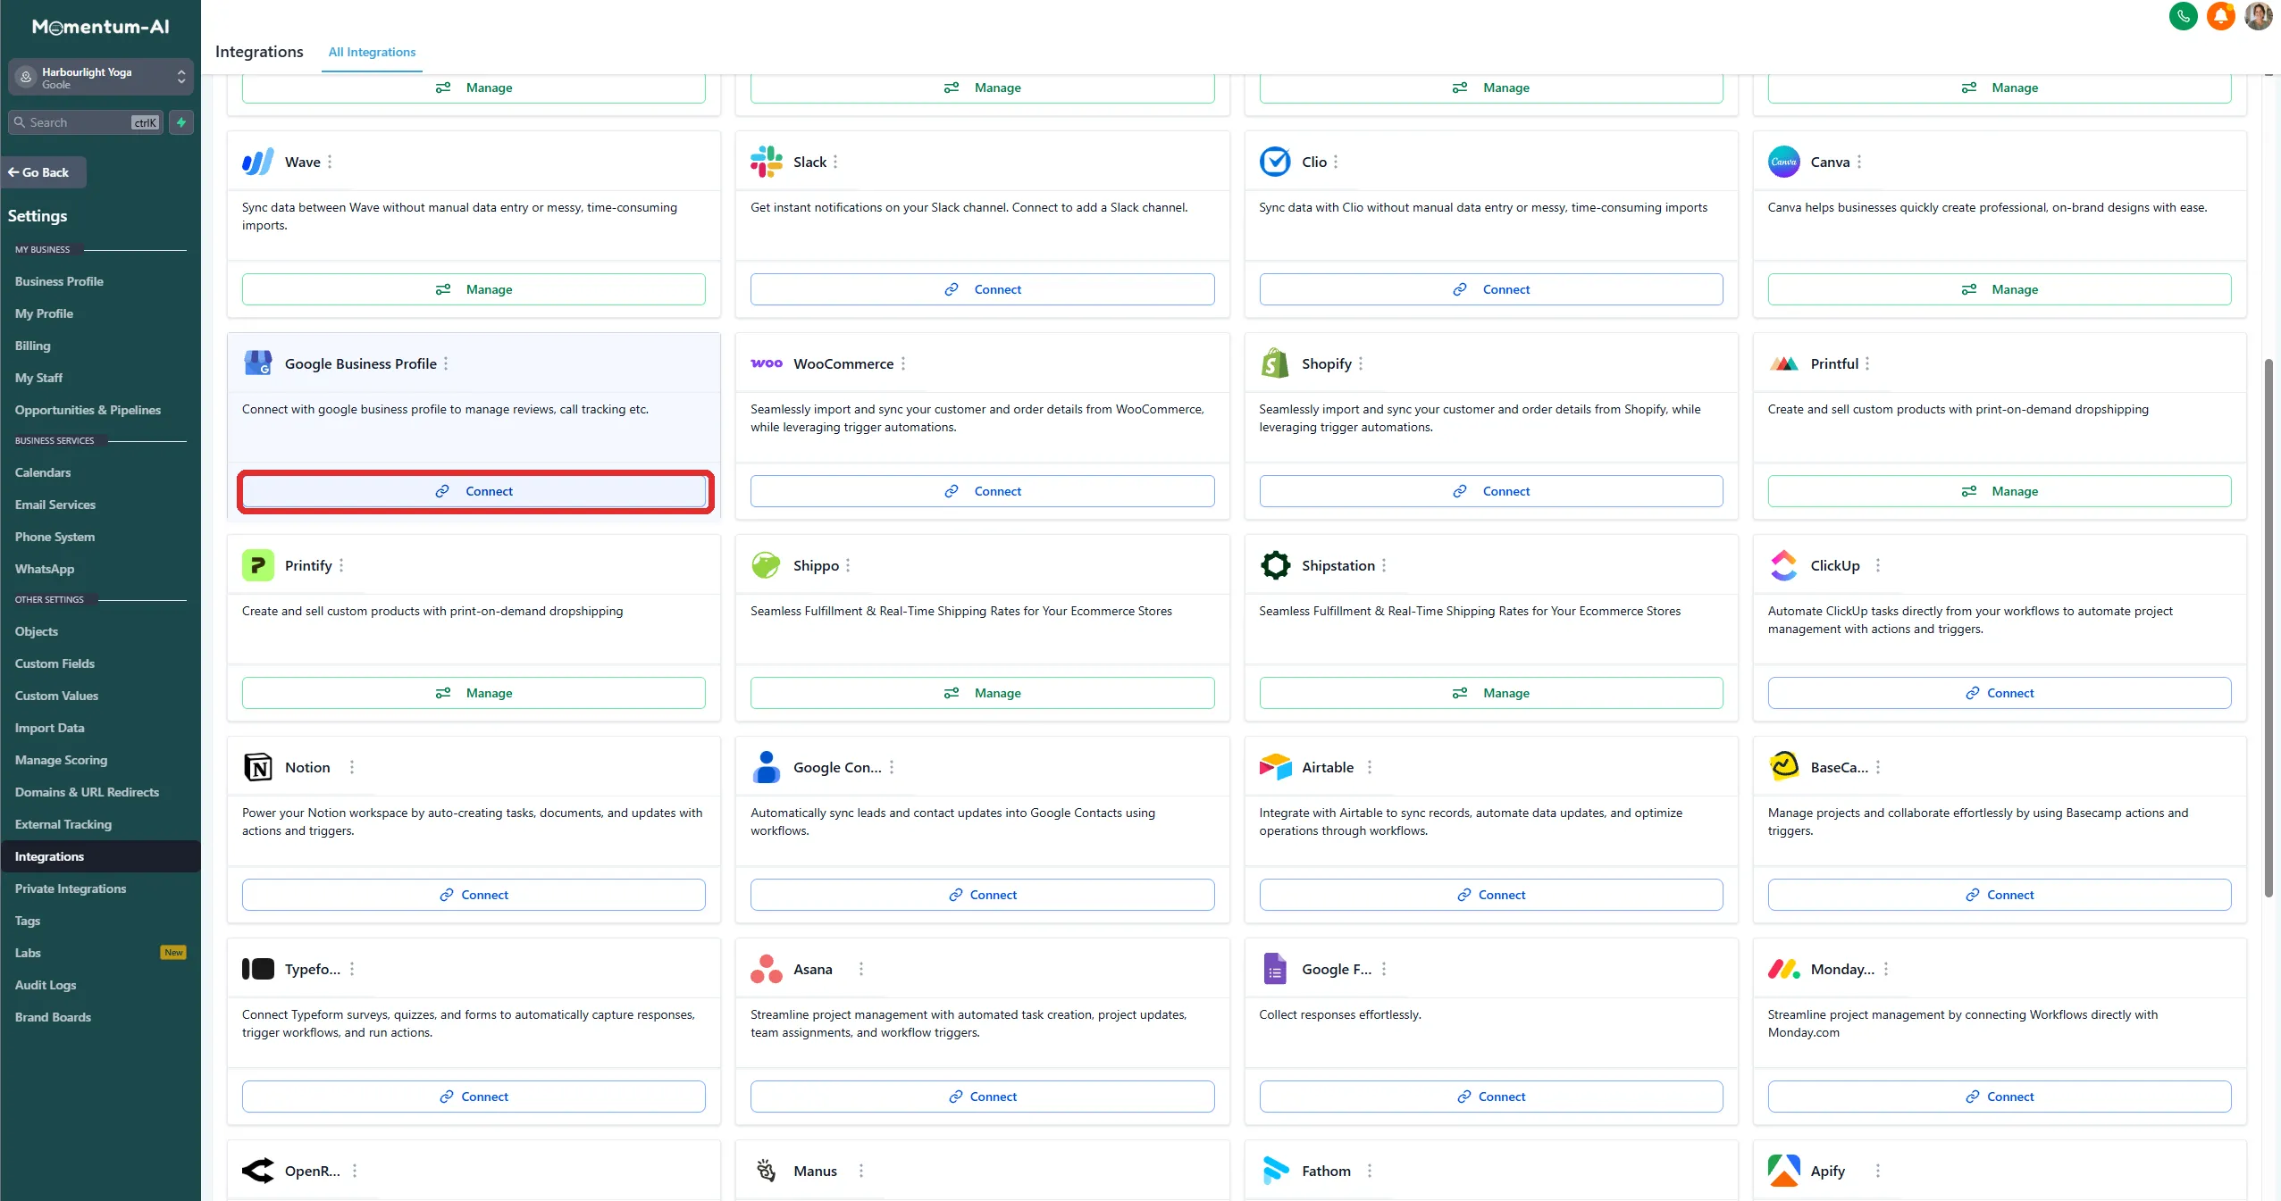Click Connect on the Monday.com card
Image resolution: width=2281 pixels, height=1201 pixels.
click(x=2000, y=1097)
